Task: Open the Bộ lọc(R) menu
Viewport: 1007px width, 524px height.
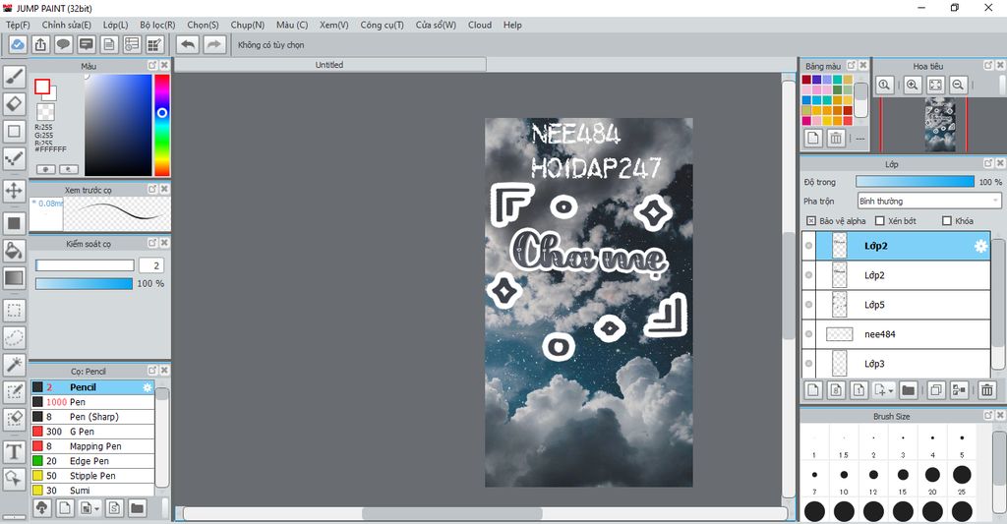Action: [157, 25]
